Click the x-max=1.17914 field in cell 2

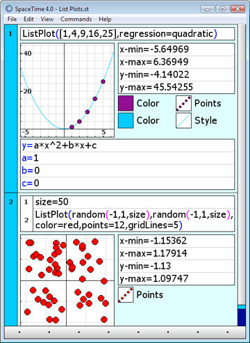point(176,253)
